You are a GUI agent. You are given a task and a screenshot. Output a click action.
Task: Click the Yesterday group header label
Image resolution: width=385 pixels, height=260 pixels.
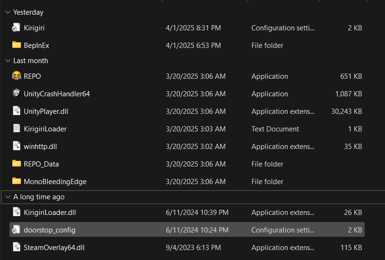click(x=28, y=12)
